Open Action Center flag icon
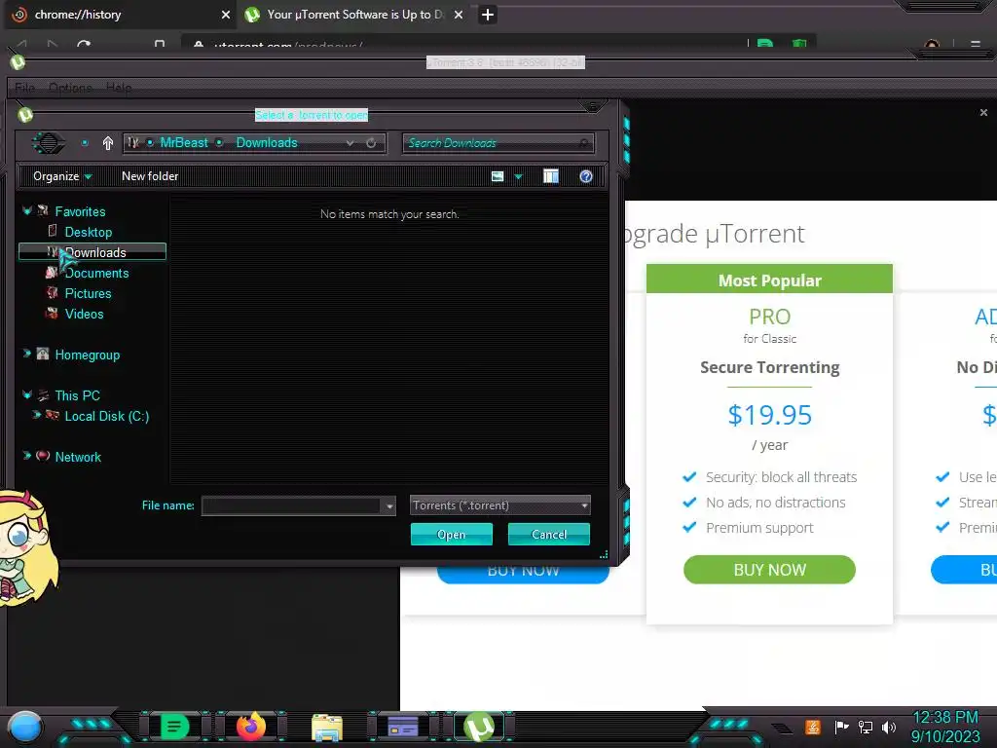This screenshot has height=748, width=997. pos(842,727)
